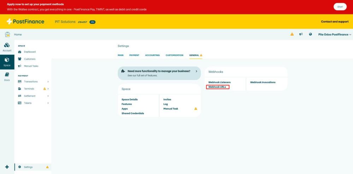Click 'See our full set of features' text

(x=143, y=76)
